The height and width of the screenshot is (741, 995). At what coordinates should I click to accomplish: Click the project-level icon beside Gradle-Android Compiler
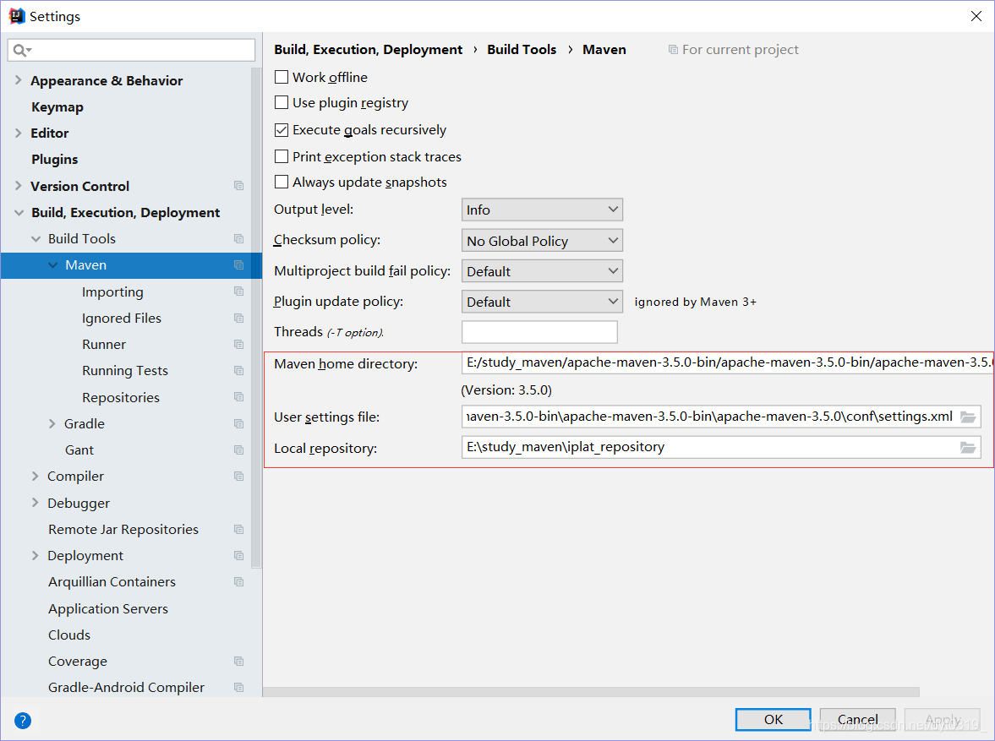(238, 687)
